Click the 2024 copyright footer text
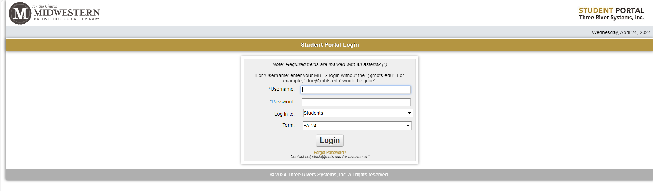This screenshot has width=653, height=191. 329,175
